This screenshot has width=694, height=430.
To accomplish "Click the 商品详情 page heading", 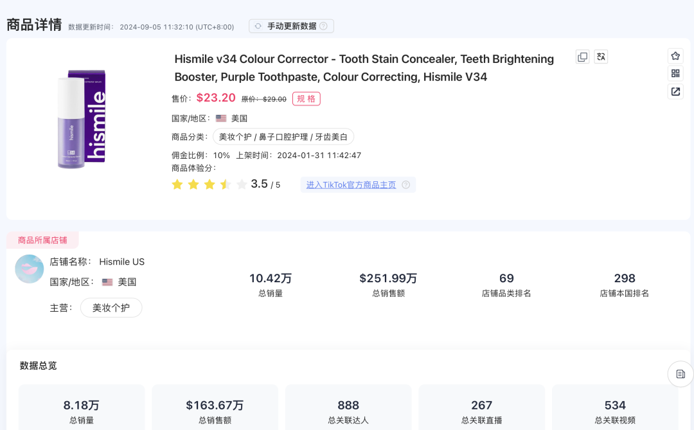I will pos(34,25).
